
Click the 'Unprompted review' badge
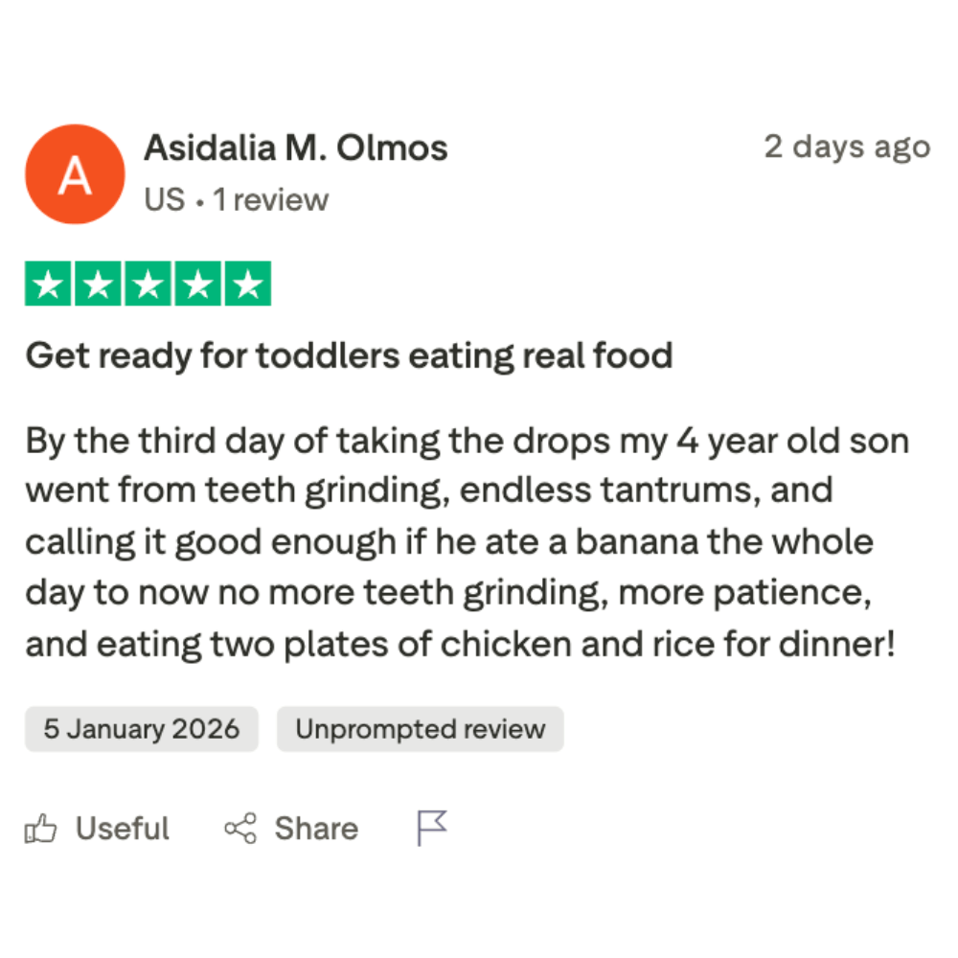click(x=420, y=729)
